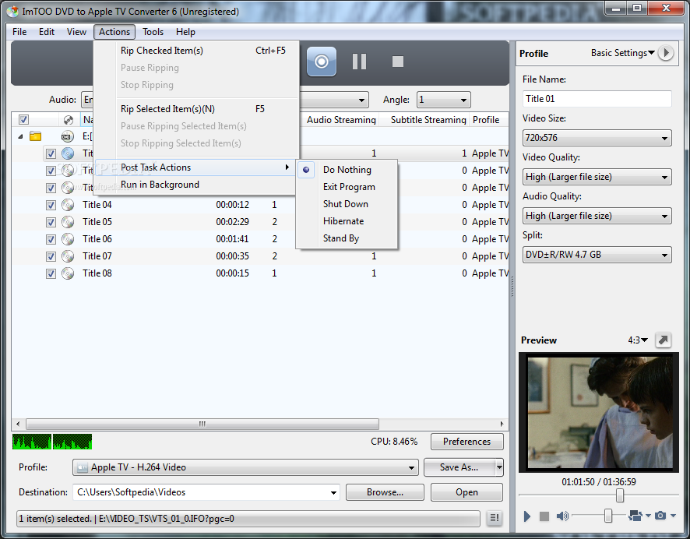
Task: Uncheck the Title 08 checkbox
Action: [x=51, y=273]
